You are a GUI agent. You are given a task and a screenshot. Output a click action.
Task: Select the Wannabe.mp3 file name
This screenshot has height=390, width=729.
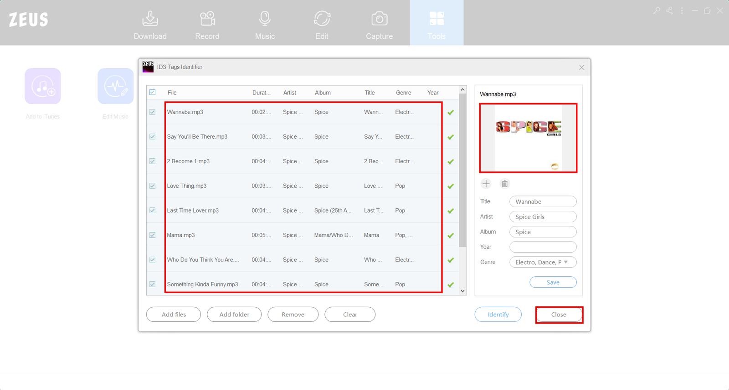pos(185,112)
